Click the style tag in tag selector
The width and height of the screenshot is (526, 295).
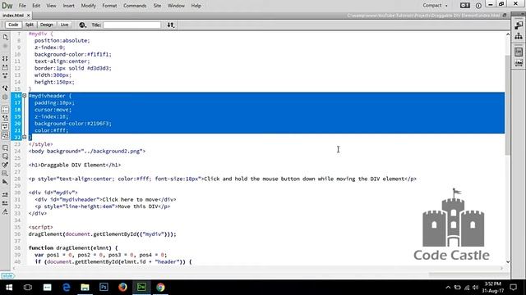click(x=7, y=276)
